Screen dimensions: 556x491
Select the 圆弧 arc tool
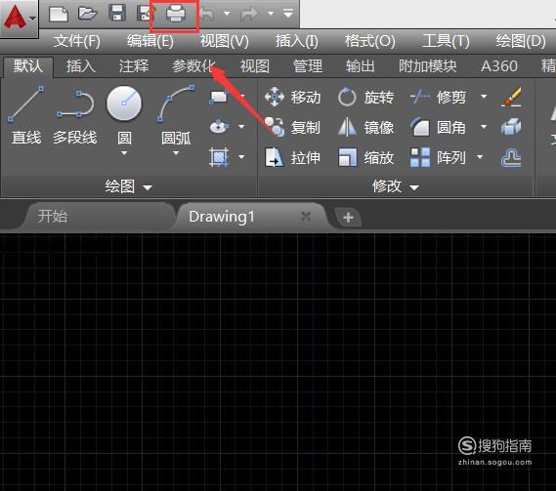[x=176, y=115]
